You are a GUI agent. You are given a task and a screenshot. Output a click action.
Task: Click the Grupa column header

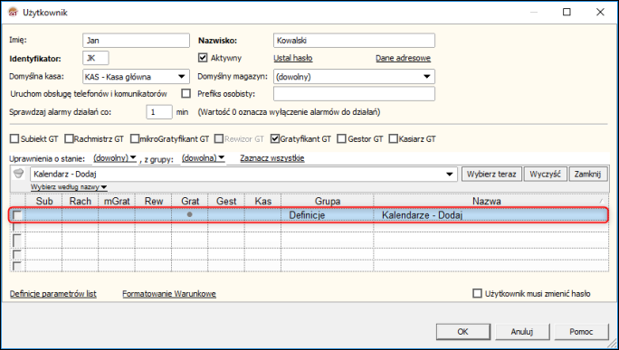[328, 201]
